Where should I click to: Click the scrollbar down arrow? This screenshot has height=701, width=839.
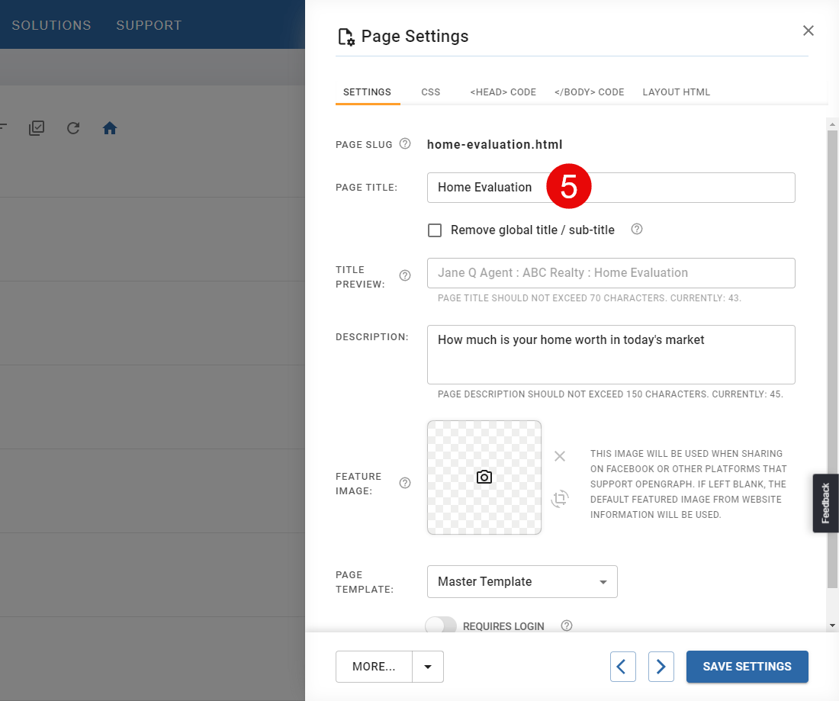pos(832,625)
